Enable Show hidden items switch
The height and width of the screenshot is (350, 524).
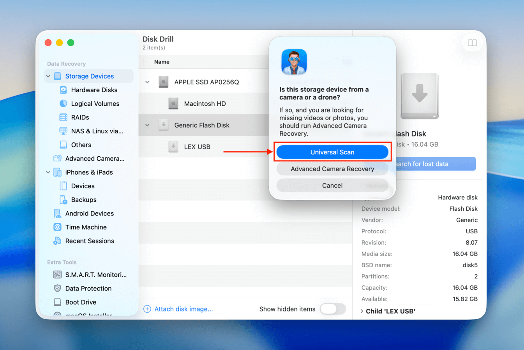(x=333, y=309)
